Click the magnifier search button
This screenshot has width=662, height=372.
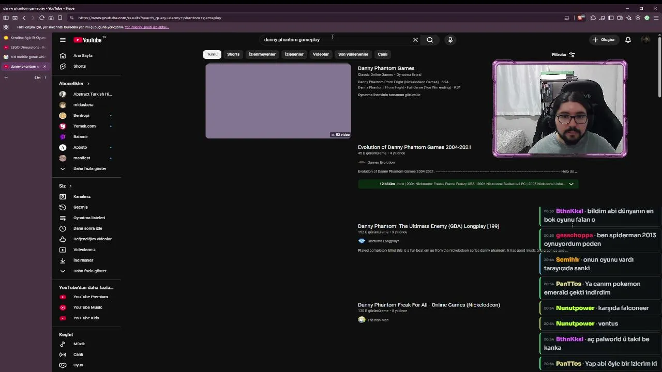[x=430, y=40]
